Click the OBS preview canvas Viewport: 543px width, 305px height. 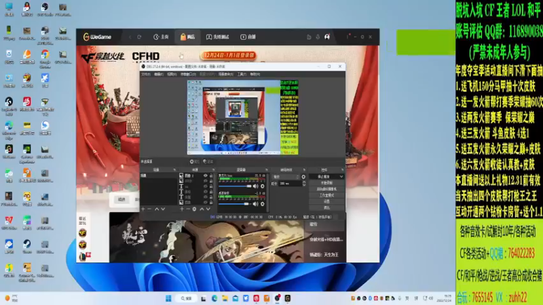click(242, 117)
